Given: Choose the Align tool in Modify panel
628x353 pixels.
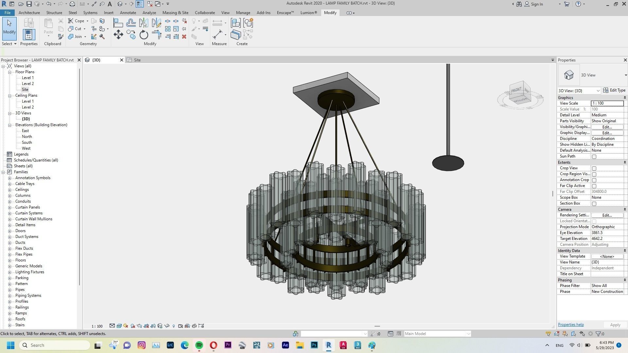Looking at the screenshot, I should pos(118,23).
